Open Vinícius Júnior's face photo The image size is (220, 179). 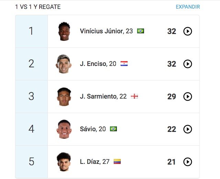coord(64,31)
